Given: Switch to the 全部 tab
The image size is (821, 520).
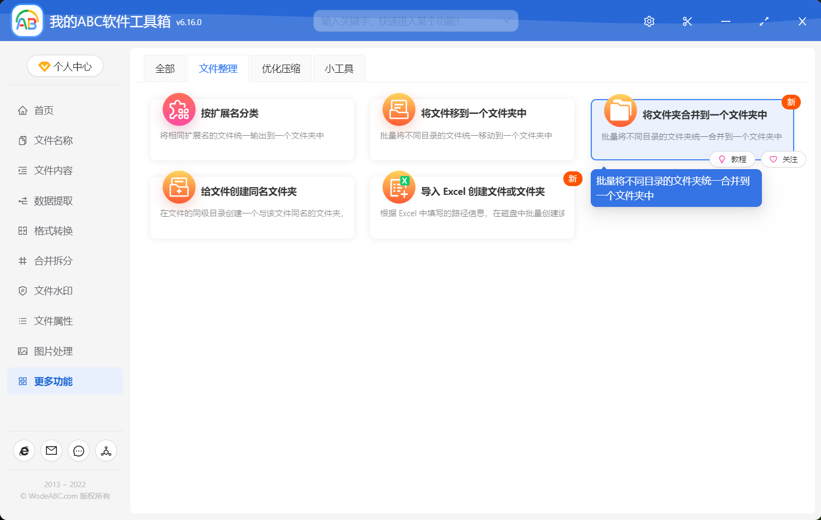Looking at the screenshot, I should tap(165, 68).
